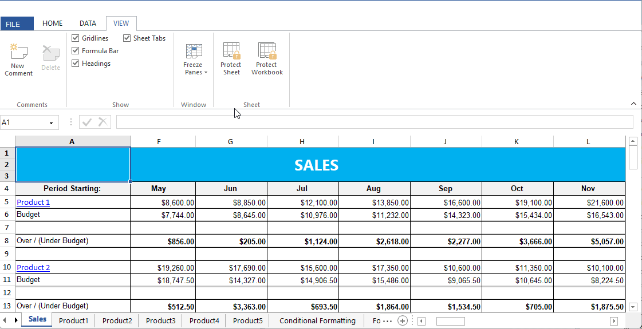Click the horizontal scrollbar thumb

pyautogui.click(x=450, y=321)
